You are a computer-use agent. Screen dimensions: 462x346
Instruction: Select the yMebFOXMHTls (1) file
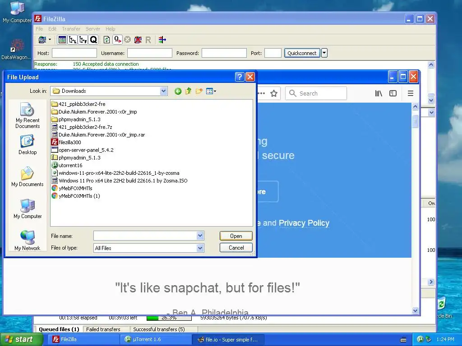click(76, 196)
